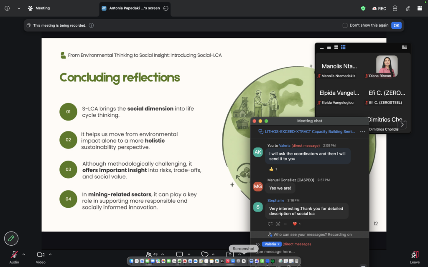The width and height of the screenshot is (428, 267).
Task: Dismiss recording notice with OK button
Action: click(396, 25)
